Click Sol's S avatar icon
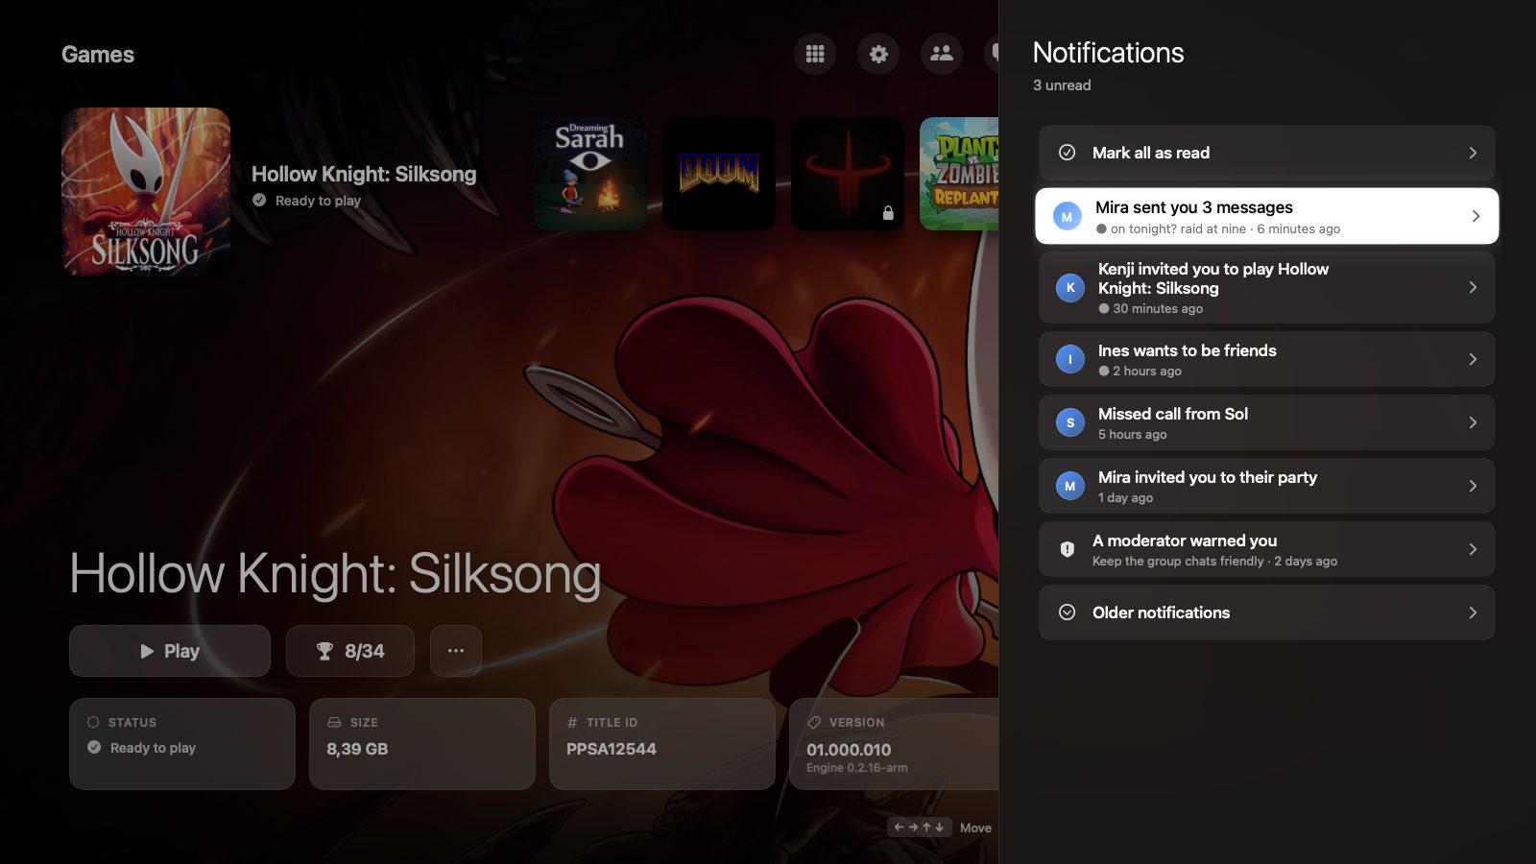This screenshot has width=1536, height=864. [x=1070, y=422]
